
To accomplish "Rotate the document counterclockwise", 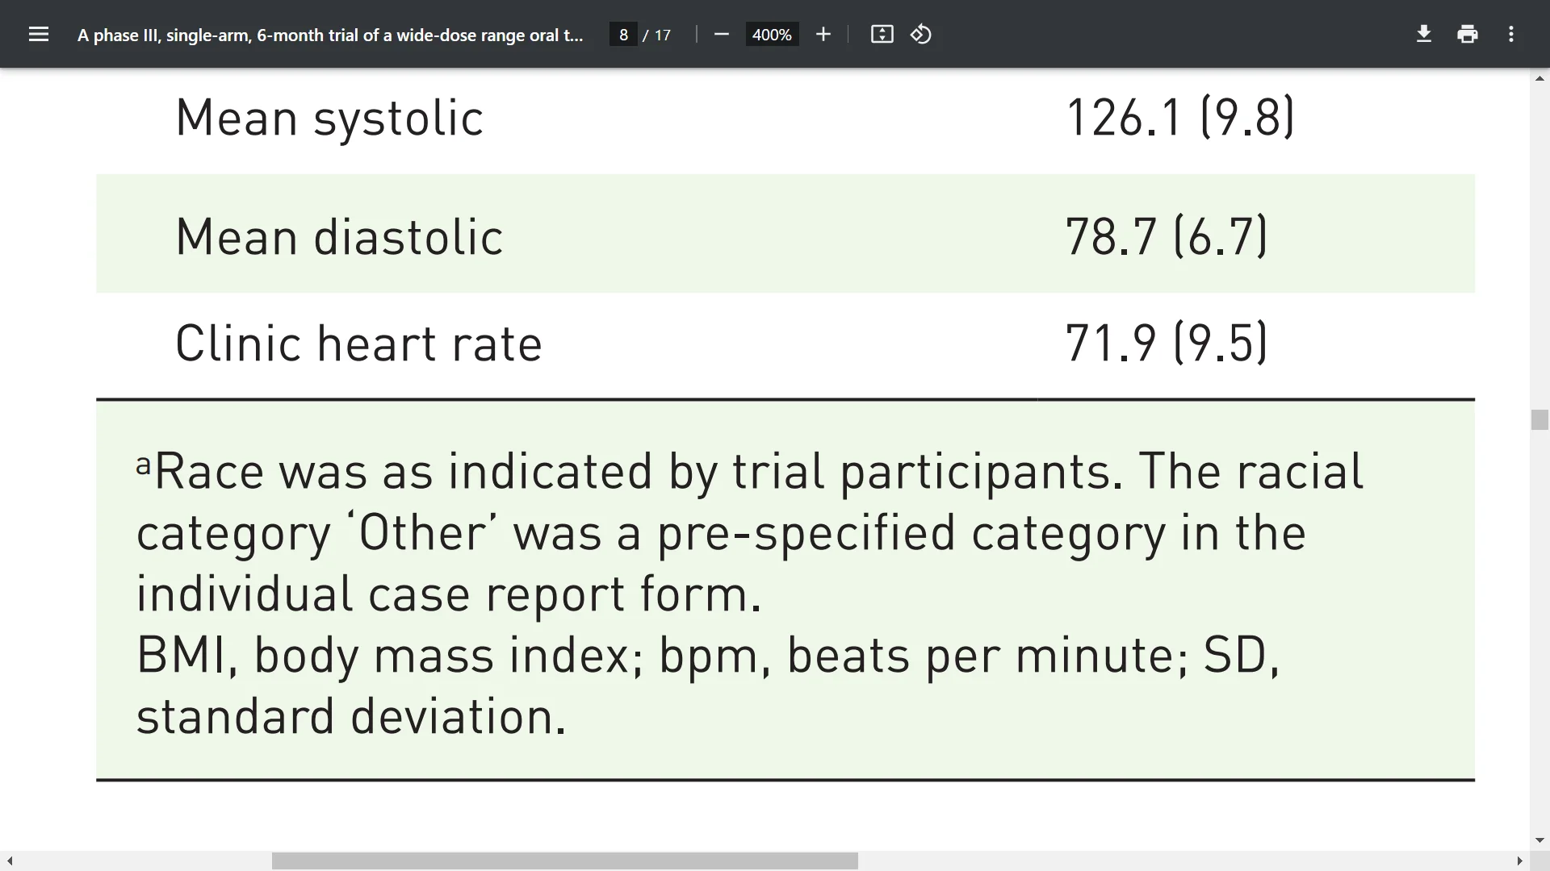I will coord(921,35).
